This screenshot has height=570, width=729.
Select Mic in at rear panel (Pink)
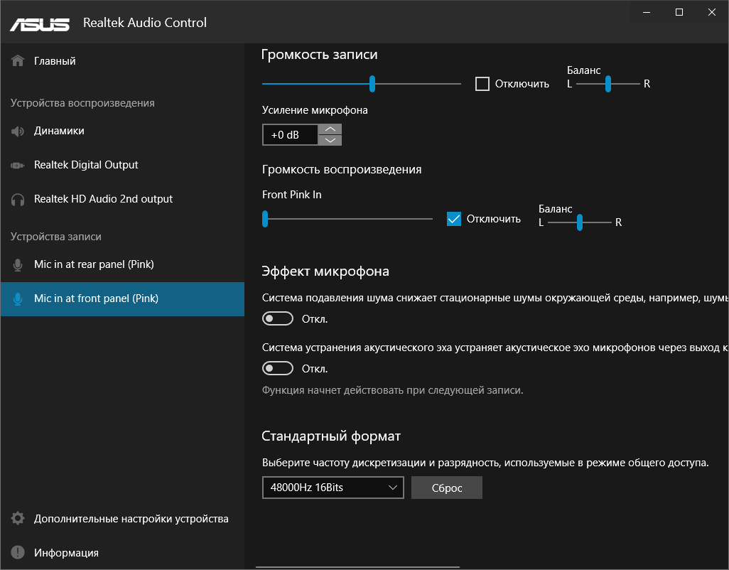[94, 264]
